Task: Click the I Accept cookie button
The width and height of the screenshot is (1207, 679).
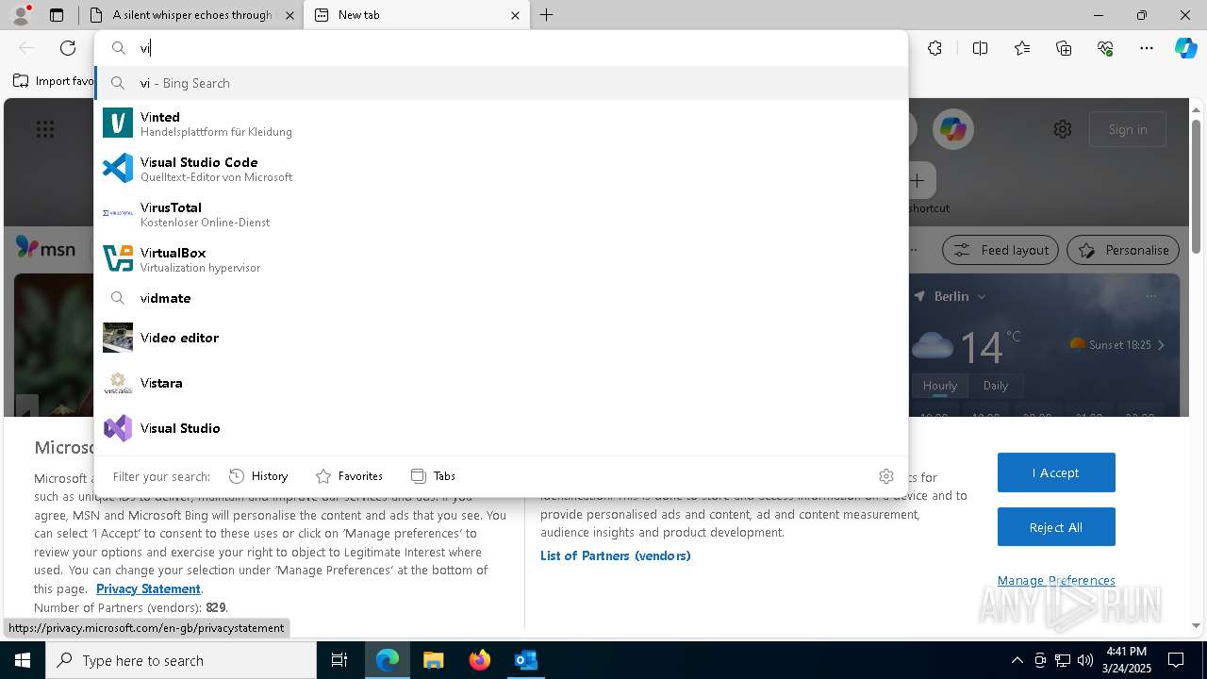Action: click(x=1056, y=472)
